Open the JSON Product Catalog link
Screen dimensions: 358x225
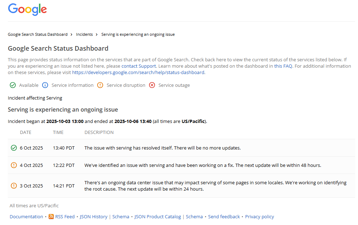pos(158,216)
